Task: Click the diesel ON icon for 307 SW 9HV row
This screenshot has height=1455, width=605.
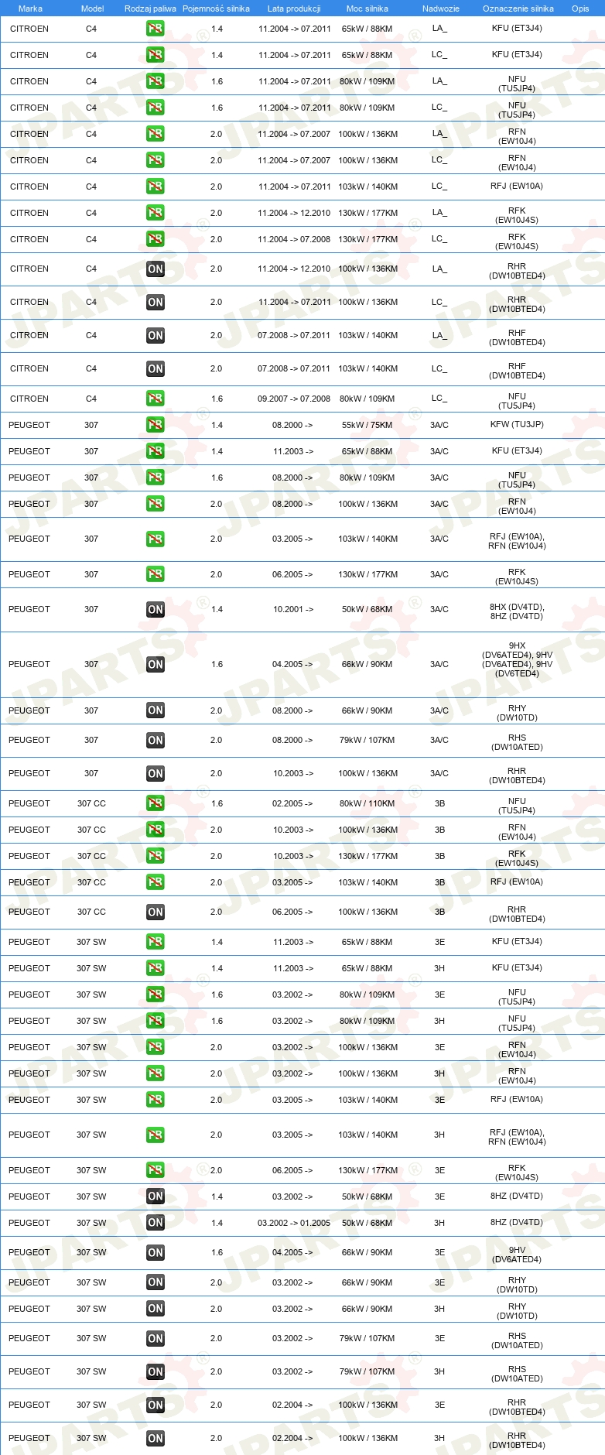Action: point(155,1253)
